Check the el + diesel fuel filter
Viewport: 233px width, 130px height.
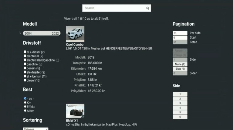[25, 52]
